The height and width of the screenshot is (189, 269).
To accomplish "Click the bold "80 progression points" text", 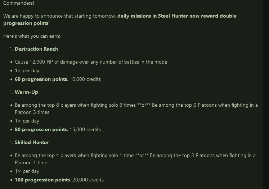I will click(41, 130).
